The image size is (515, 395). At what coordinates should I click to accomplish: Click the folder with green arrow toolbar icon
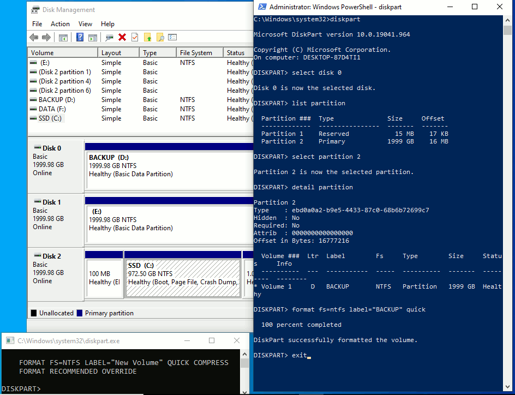[x=147, y=37]
